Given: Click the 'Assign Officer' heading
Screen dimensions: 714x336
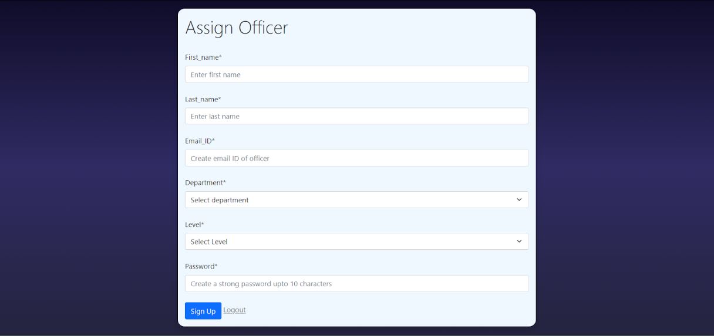Looking at the screenshot, I should tap(237, 28).
